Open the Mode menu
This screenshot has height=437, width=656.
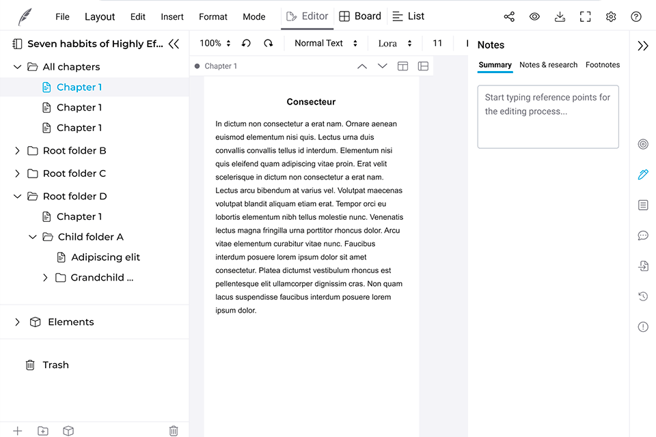254,16
